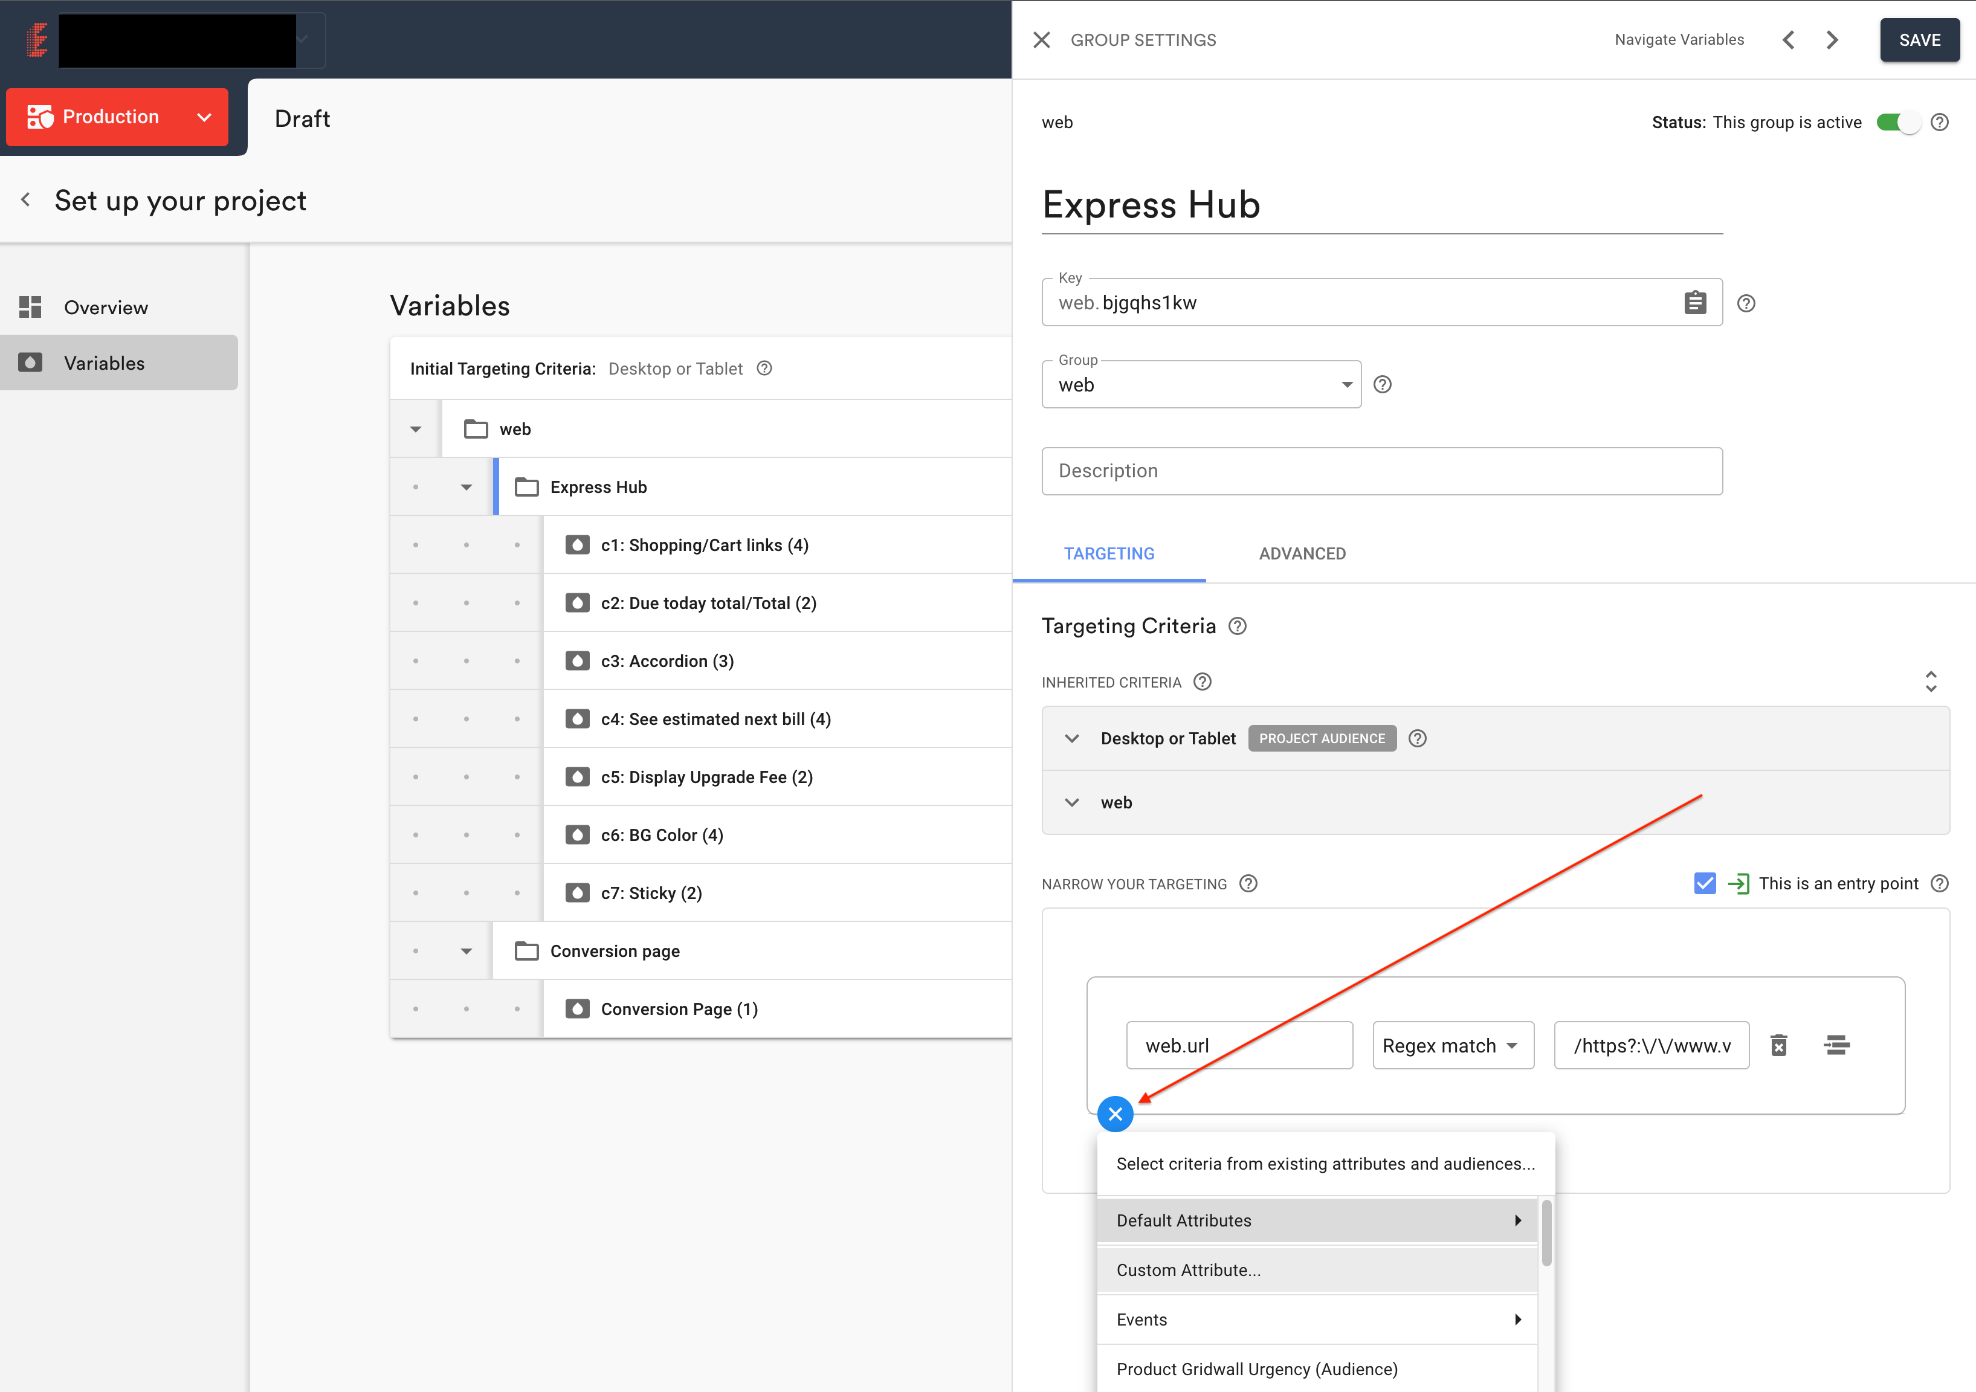This screenshot has height=1392, width=1976.
Task: Open variable c2: Due today total/Total (2)
Action: (x=778, y=603)
